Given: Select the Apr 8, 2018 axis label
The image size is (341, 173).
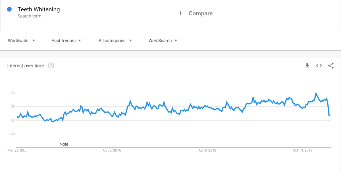Looking at the screenshot, I should 207,150.
